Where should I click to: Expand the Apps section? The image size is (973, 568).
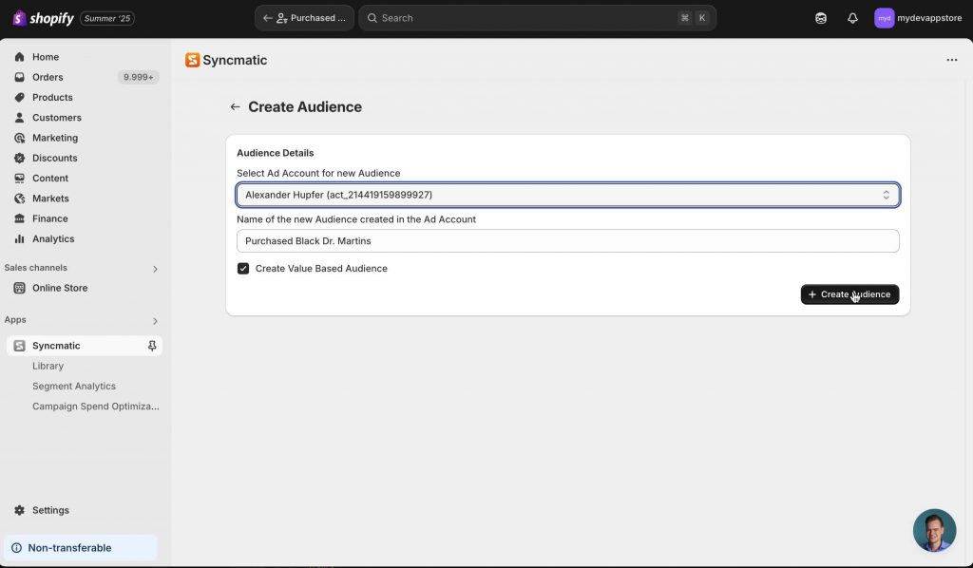155,321
